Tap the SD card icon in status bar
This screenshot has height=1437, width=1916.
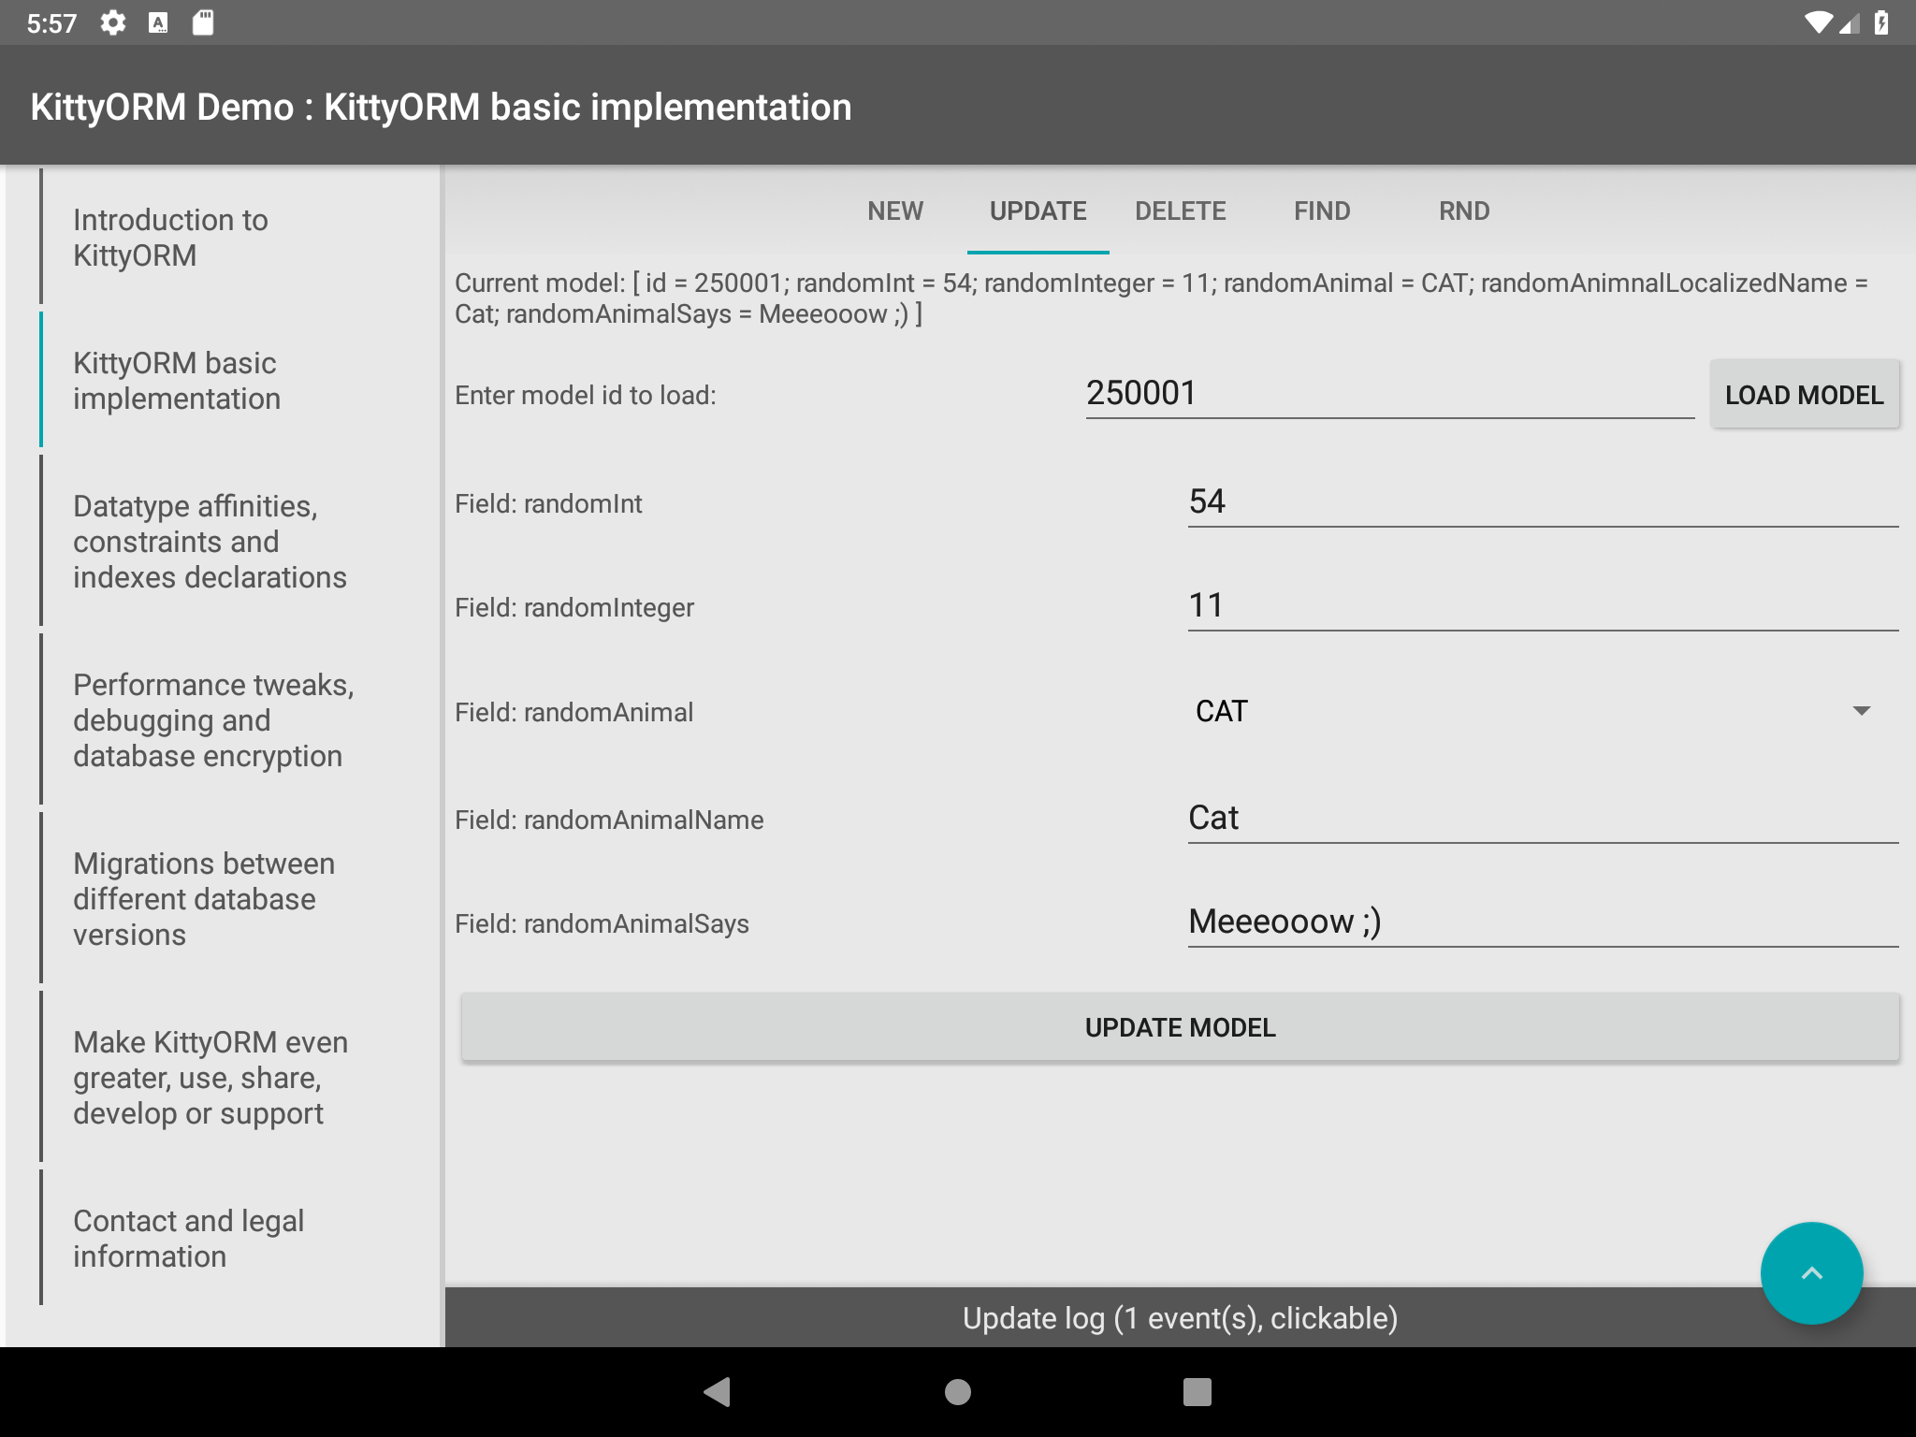[x=203, y=23]
